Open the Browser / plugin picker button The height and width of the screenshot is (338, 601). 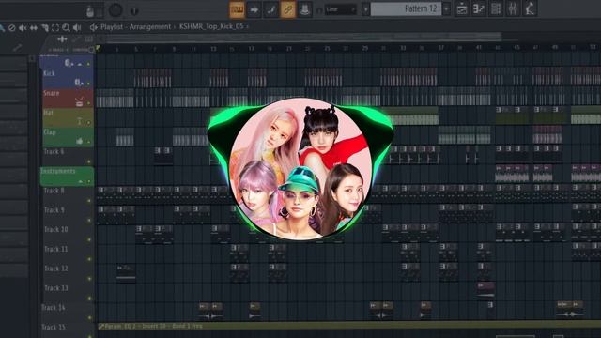click(x=530, y=9)
